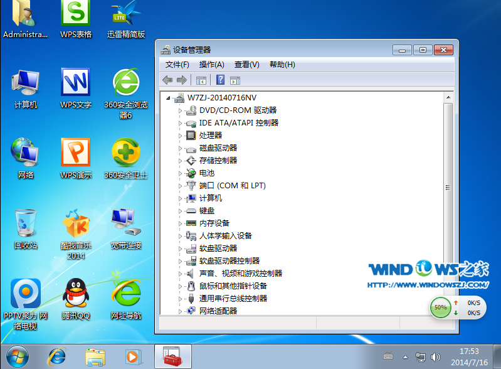Select 声音、视频和游戏控制器 in the device tree
501x369 pixels.
tap(240, 274)
